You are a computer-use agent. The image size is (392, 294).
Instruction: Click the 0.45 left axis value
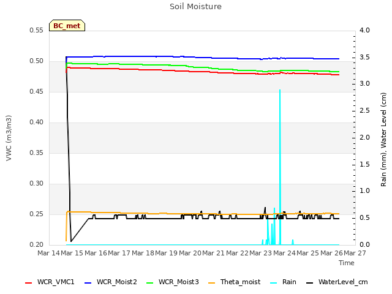(37, 92)
